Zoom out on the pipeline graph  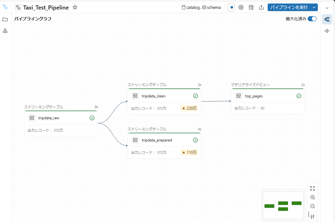(x=312, y=206)
